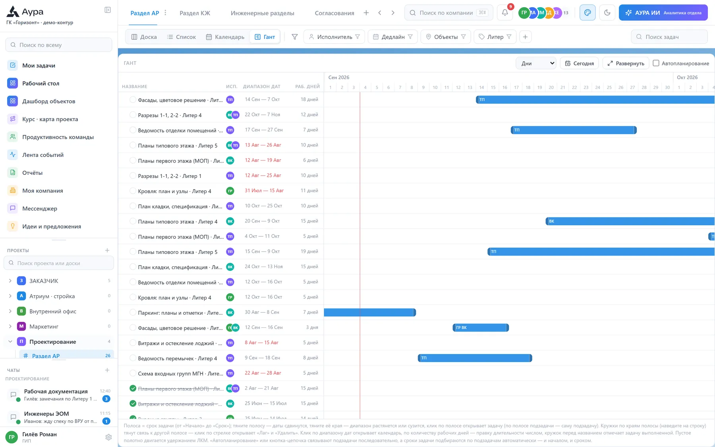This screenshot has height=447, width=715.
Task: Add a new project with plus icon
Action: click(107, 250)
